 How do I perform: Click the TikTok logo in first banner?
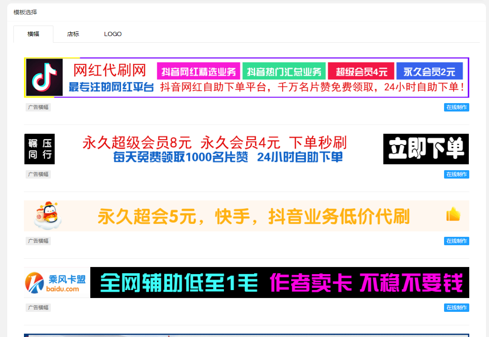click(x=45, y=78)
